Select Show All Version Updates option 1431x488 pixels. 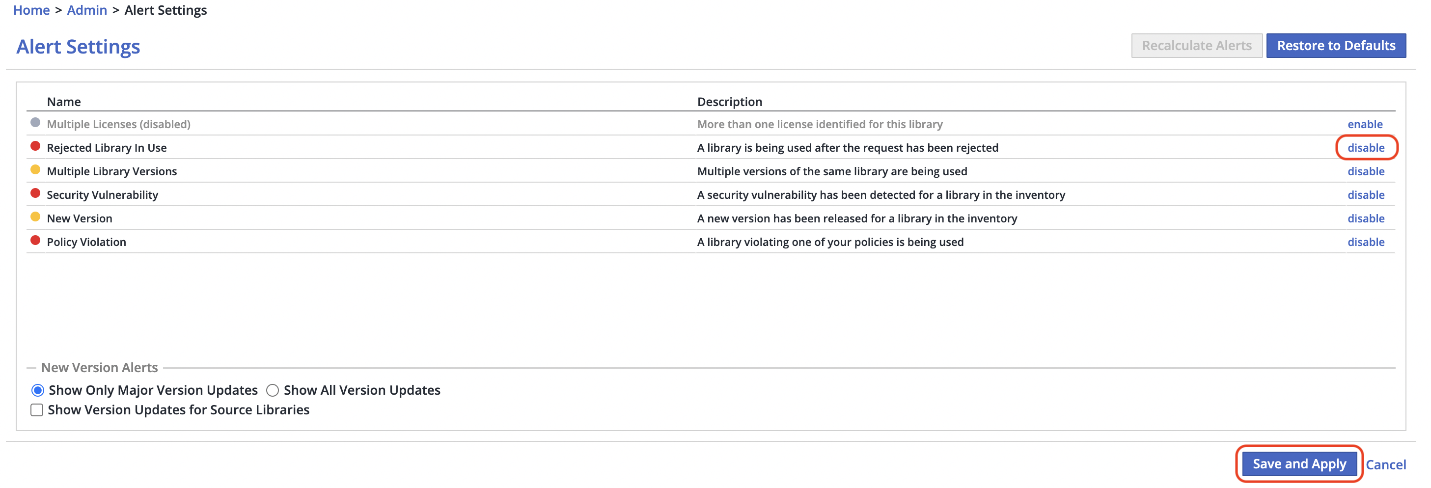point(272,390)
